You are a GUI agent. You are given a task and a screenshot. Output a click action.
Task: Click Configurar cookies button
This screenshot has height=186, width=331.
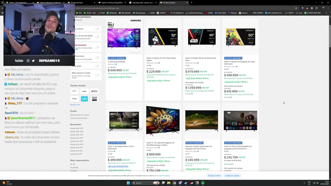232,176
